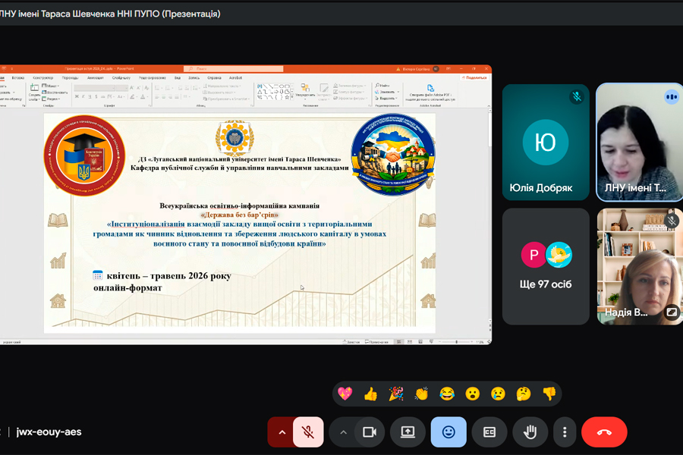The width and height of the screenshot is (683, 455).
Task: Send the party popper reaction
Action: [396, 394]
